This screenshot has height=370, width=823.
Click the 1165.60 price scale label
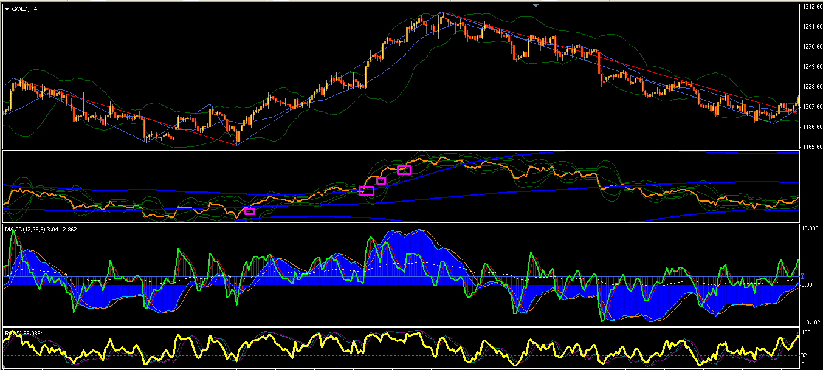(811, 147)
